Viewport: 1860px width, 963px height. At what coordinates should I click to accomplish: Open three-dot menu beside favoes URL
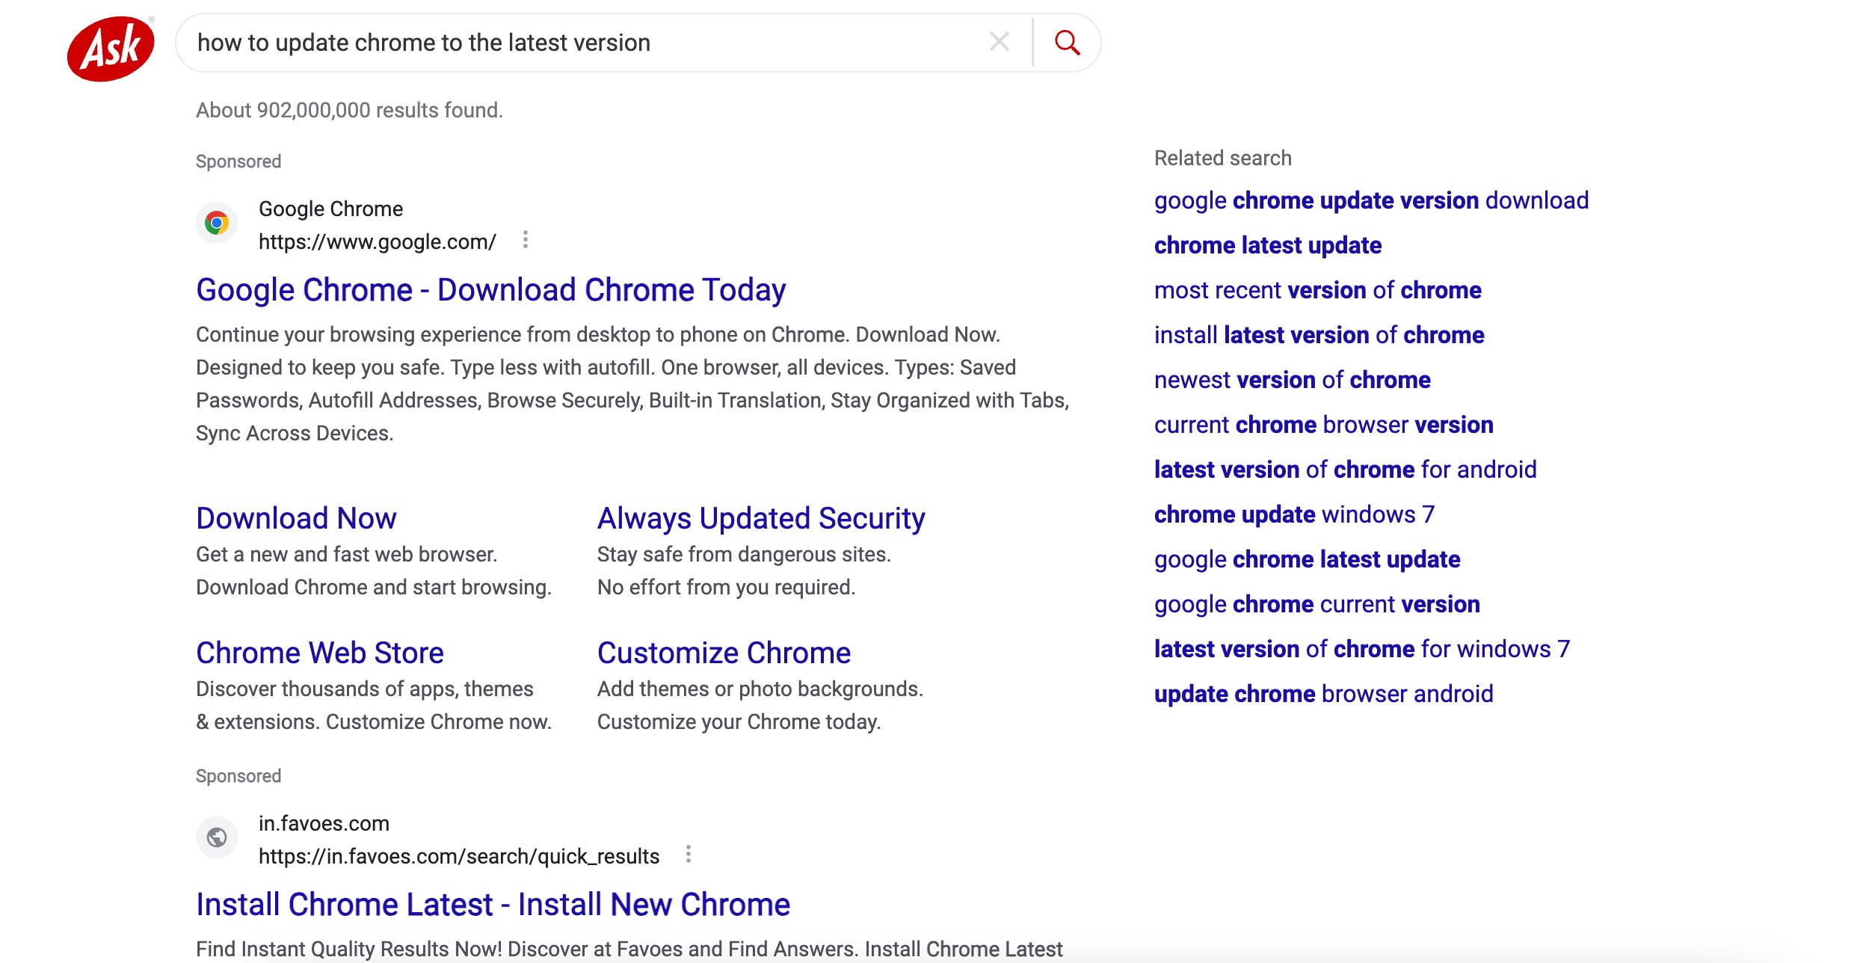689,855
